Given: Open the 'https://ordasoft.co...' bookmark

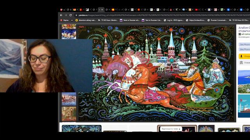Looking at the screenshot, I should tap(195, 20).
